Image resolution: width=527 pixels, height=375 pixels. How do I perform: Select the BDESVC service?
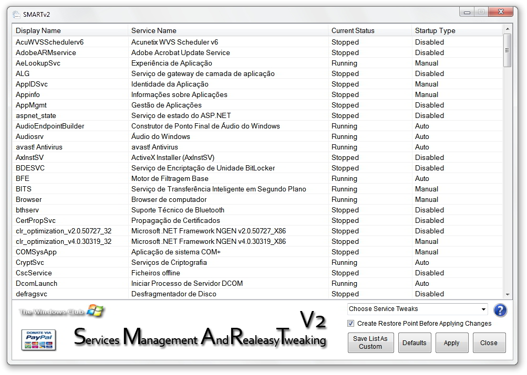[257, 168]
